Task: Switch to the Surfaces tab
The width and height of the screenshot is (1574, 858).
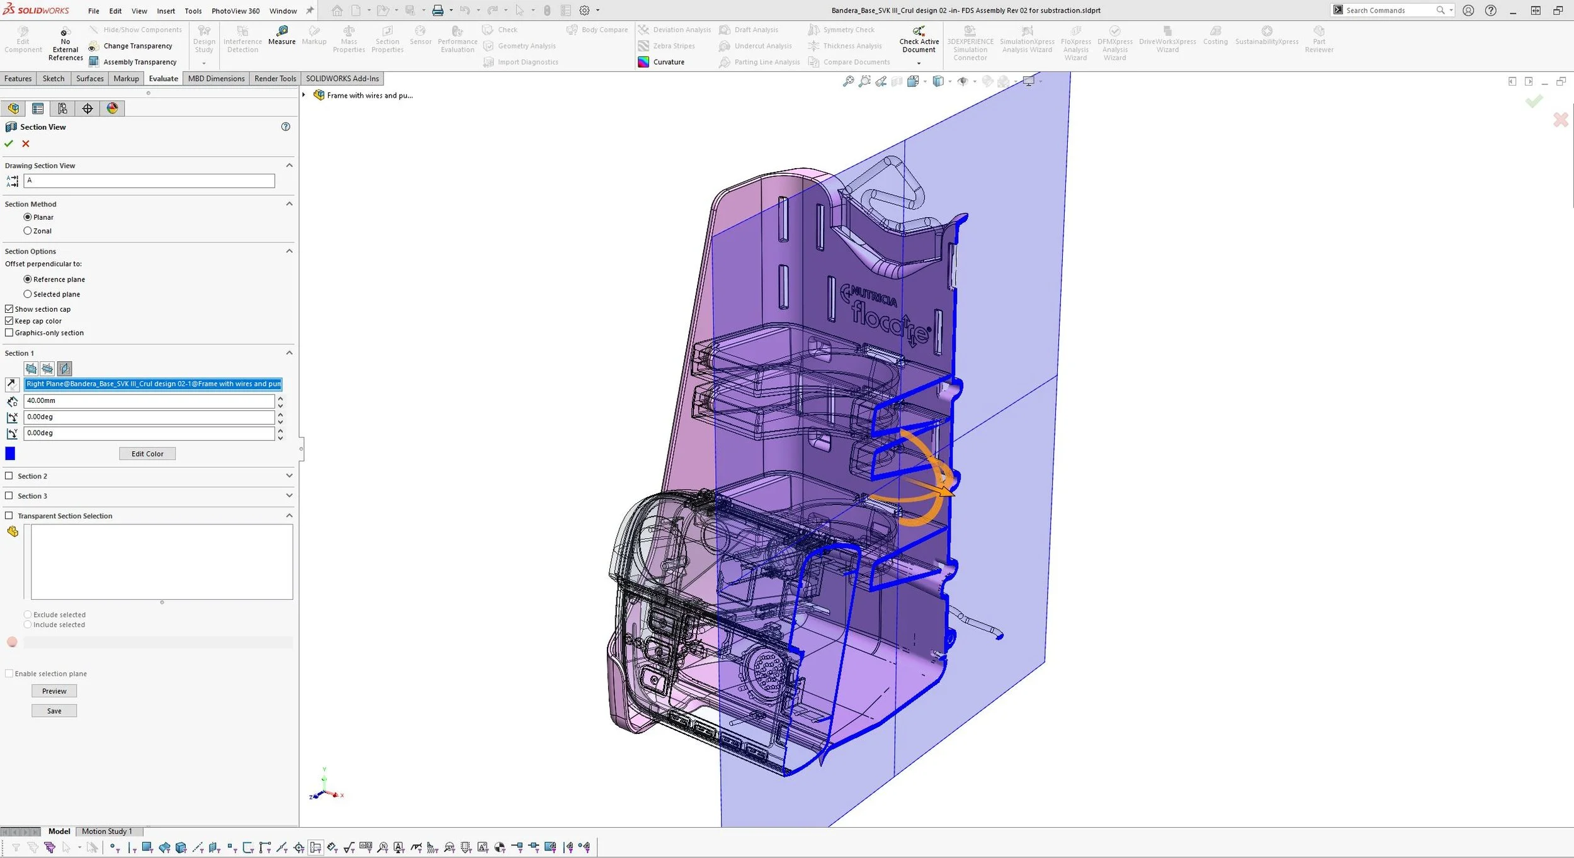Action: (89, 79)
